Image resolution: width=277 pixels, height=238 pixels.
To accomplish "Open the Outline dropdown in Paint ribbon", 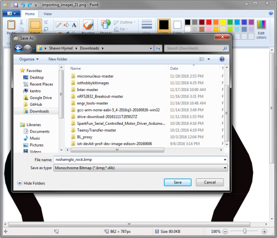I will [x=125, y=22].
